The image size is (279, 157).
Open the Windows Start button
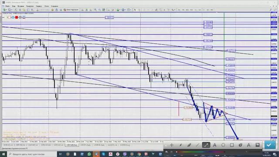point(3,154)
